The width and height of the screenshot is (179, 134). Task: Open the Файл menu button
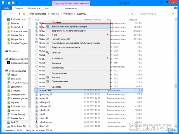click(x=6, y=8)
